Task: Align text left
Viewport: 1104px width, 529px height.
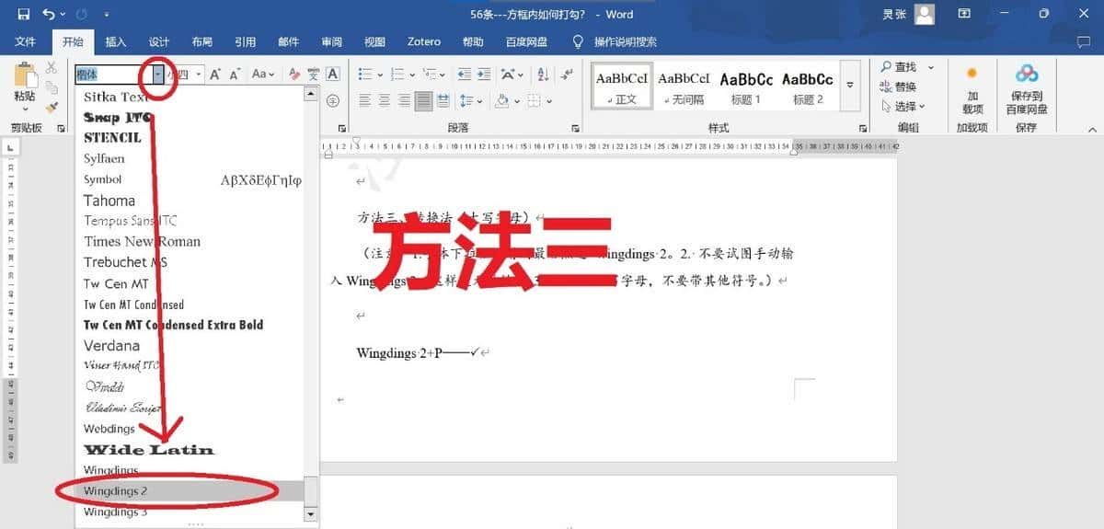Action: coord(364,100)
